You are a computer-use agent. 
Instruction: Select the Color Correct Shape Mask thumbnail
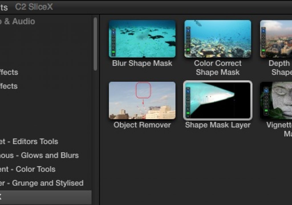218,39
